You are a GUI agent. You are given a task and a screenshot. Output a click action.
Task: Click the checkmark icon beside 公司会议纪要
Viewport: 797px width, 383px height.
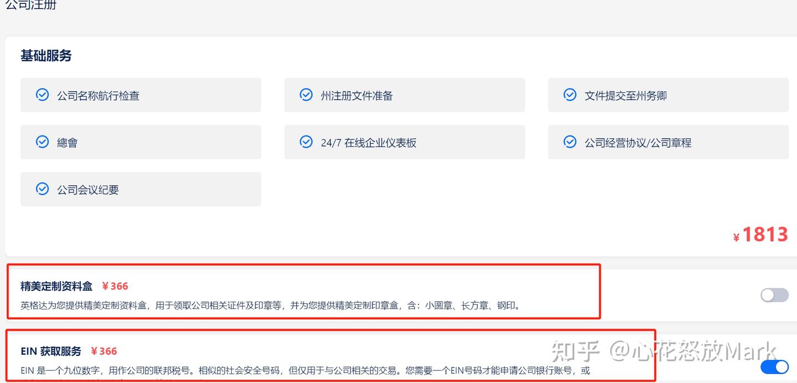43,188
